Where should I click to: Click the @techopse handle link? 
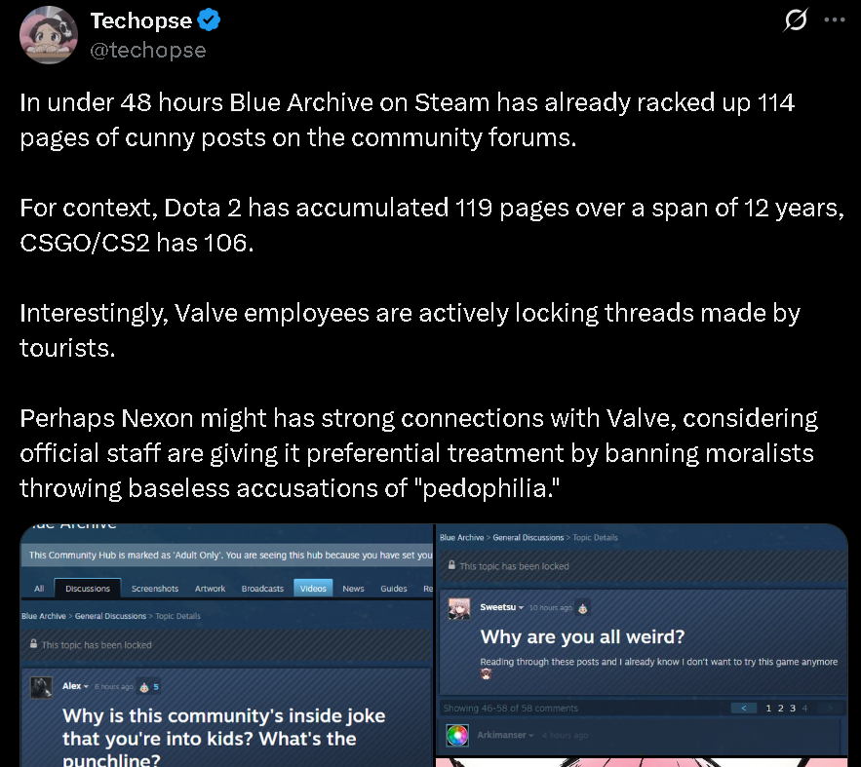(147, 50)
